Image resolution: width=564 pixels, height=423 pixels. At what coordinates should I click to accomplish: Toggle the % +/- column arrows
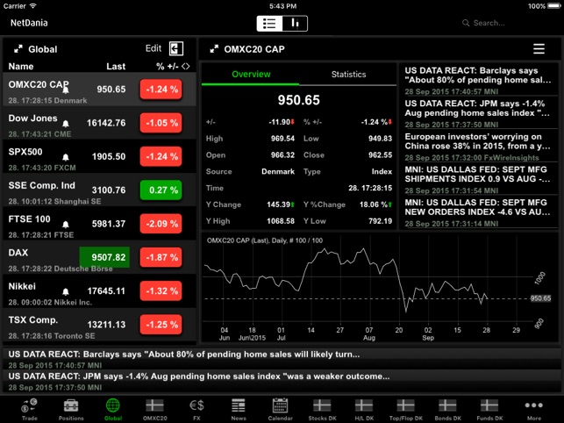[186, 66]
